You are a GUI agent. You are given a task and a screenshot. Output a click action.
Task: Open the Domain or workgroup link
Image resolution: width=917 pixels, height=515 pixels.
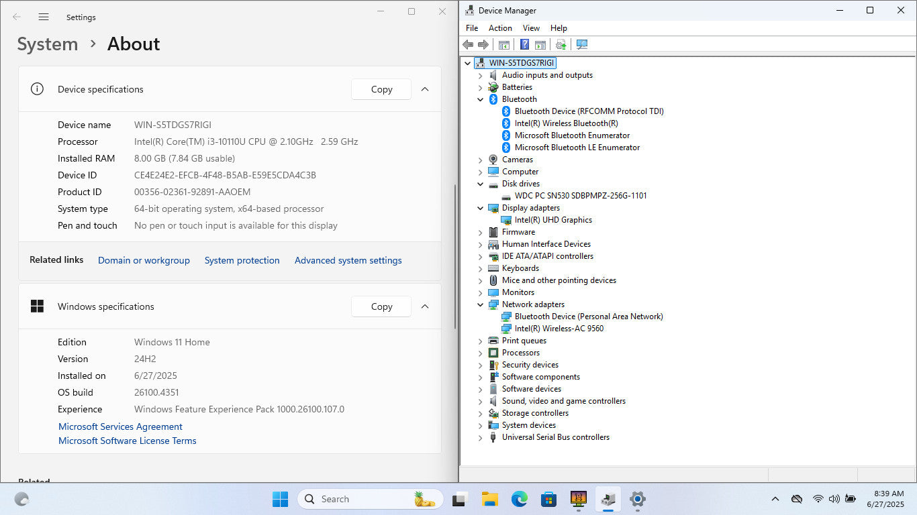(x=144, y=260)
